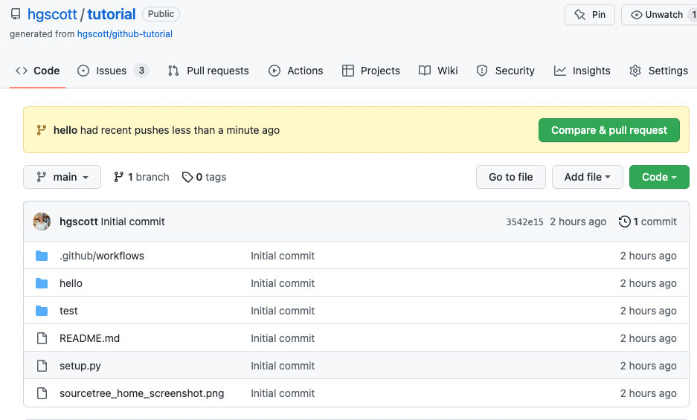The height and width of the screenshot is (420, 697).
Task: Expand the main branch dropdown
Action: (62, 177)
